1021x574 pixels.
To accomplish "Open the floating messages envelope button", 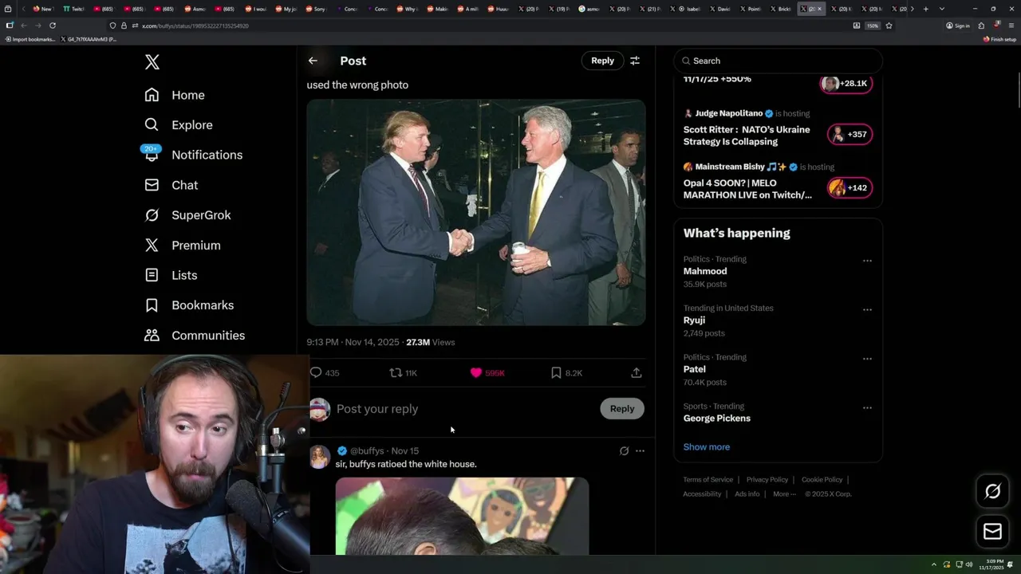I will click(x=993, y=532).
